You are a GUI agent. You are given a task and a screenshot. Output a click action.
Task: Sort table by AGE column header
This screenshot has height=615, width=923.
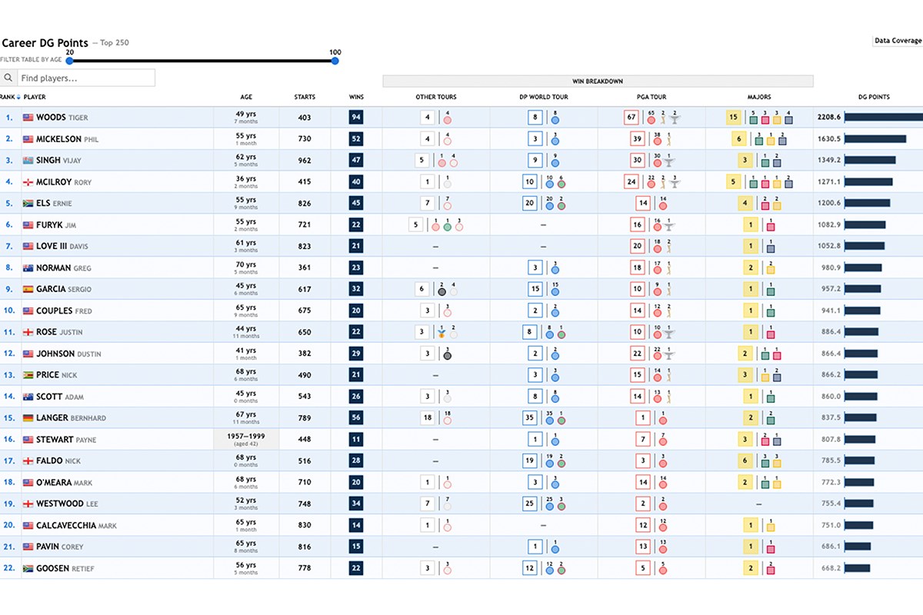[246, 97]
